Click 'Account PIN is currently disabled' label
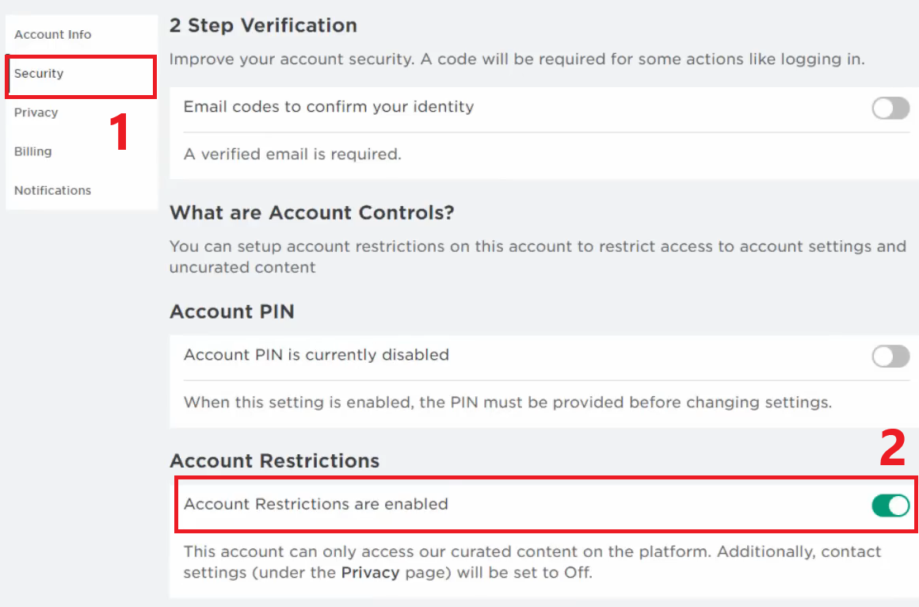This screenshot has height=607, width=919. click(x=316, y=355)
